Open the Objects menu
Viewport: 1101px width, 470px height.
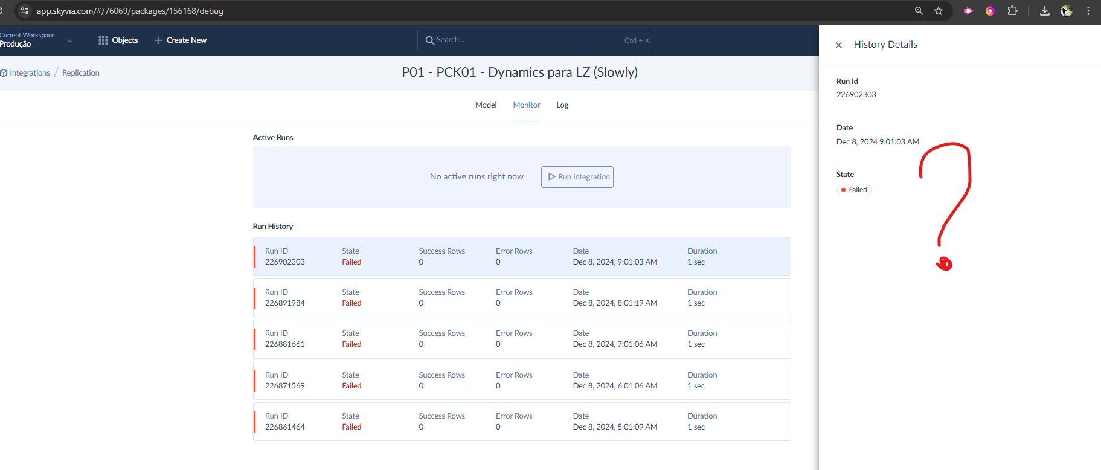coord(118,40)
